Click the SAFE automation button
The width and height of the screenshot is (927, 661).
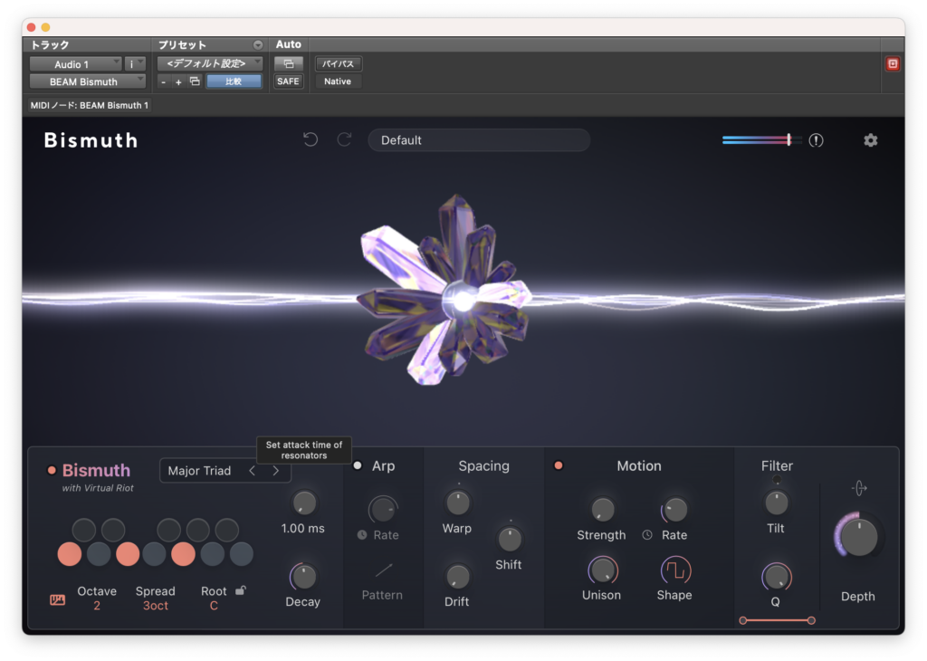tap(288, 81)
